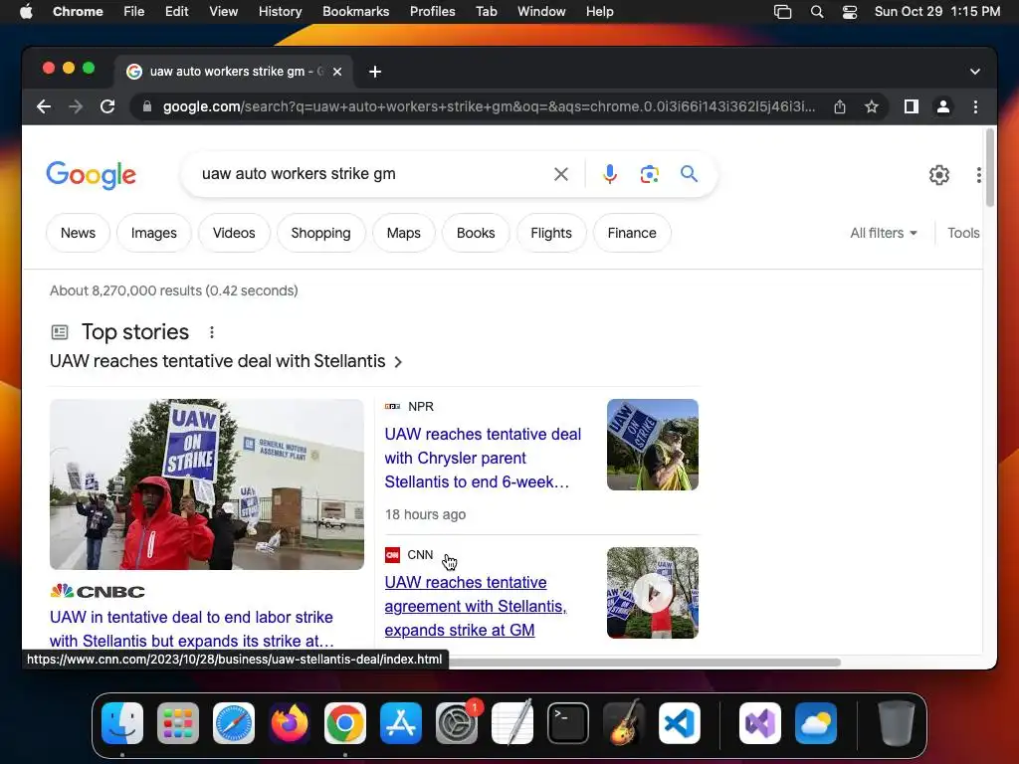Open a new tab with the plus
The height and width of the screenshot is (764, 1019).
(x=375, y=72)
